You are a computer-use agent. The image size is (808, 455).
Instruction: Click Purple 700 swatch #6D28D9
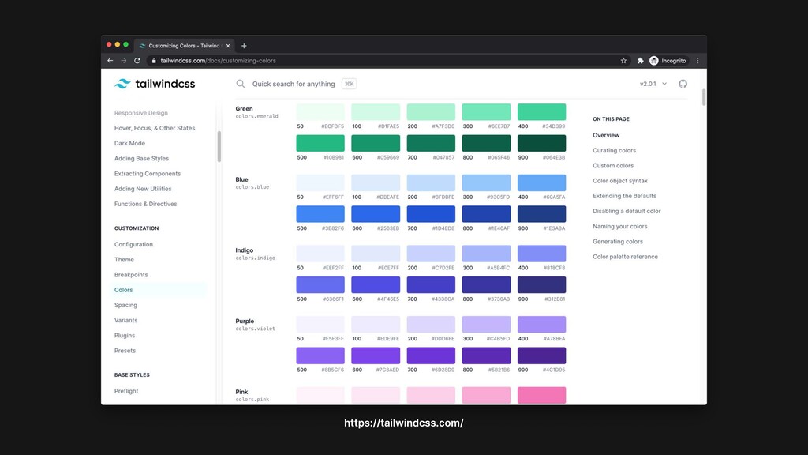431,355
